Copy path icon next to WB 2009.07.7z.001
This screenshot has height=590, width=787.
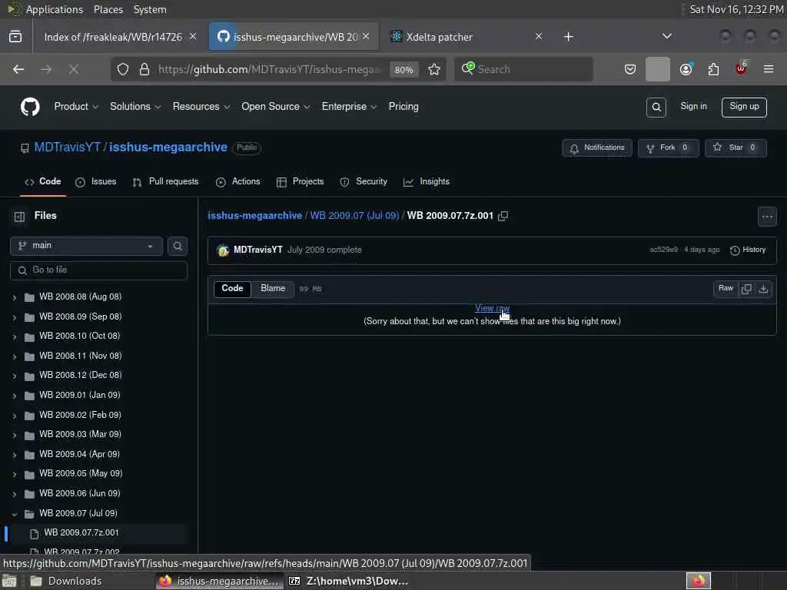[503, 216]
